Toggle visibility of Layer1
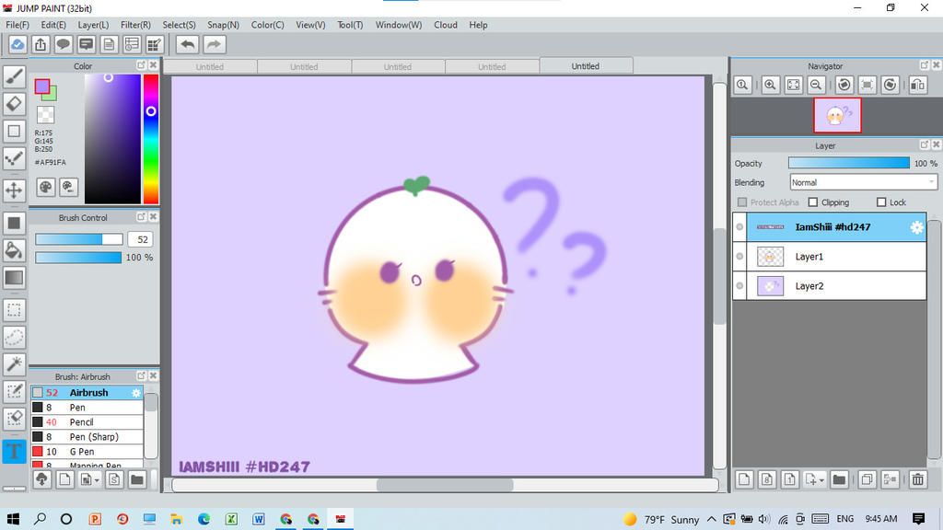The image size is (943, 530). (x=739, y=257)
